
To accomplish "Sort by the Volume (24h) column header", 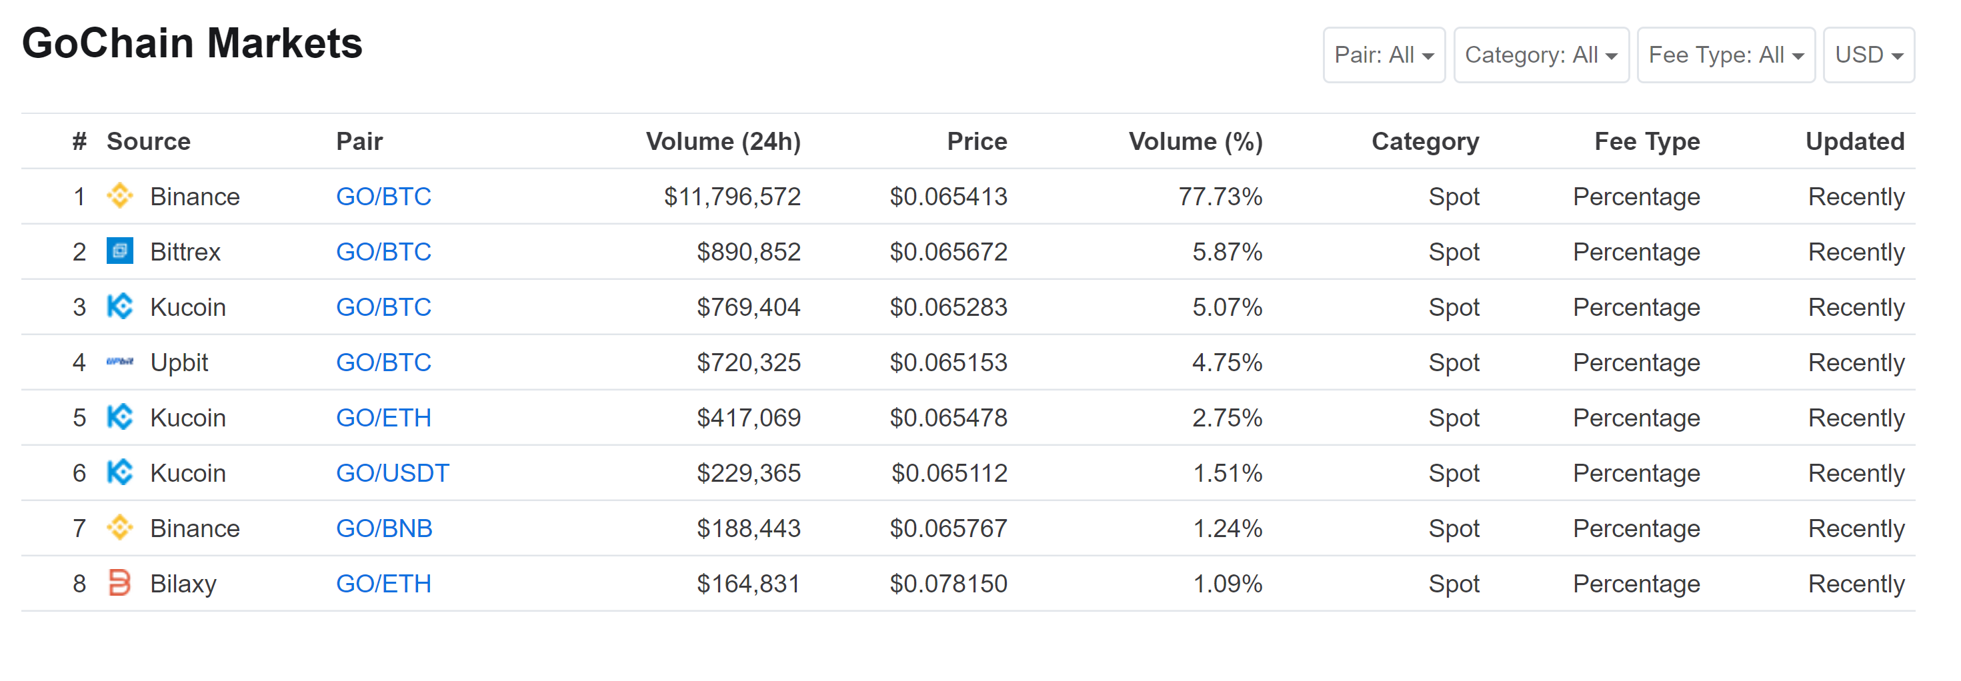I will pos(722,141).
